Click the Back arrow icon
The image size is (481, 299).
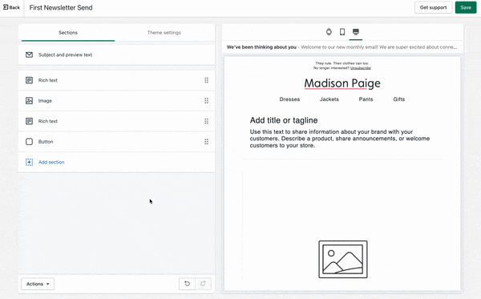6,7
